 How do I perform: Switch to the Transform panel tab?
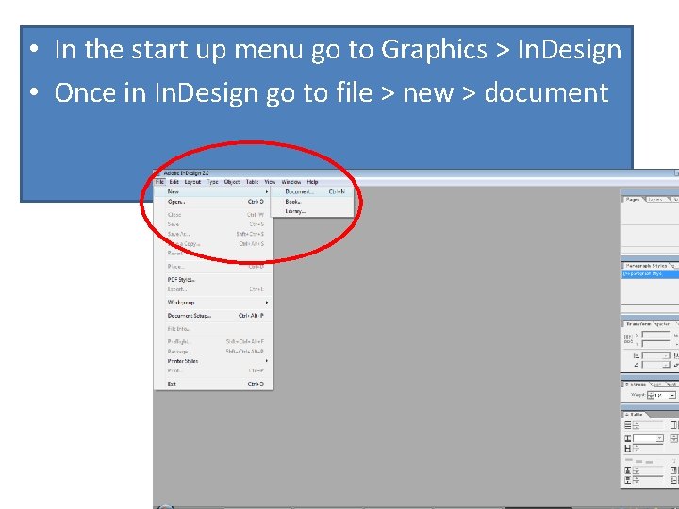pos(638,324)
